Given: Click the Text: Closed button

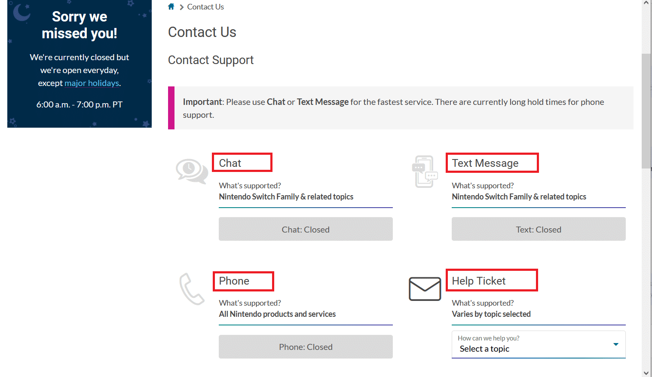Looking at the screenshot, I should [539, 229].
